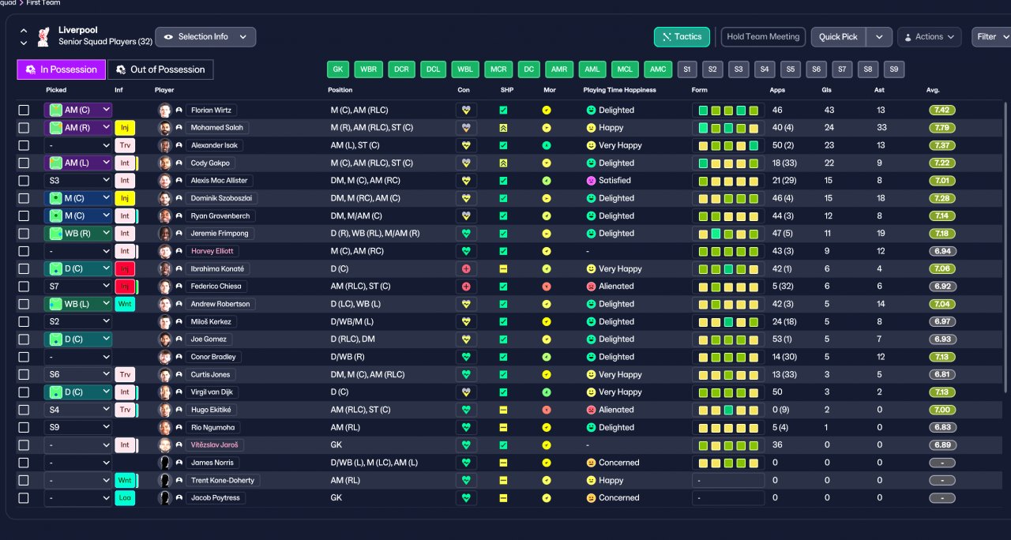The width and height of the screenshot is (1011, 540).
Task: Select Dominik Szoboszlai's row checkbox
Action: (24, 198)
